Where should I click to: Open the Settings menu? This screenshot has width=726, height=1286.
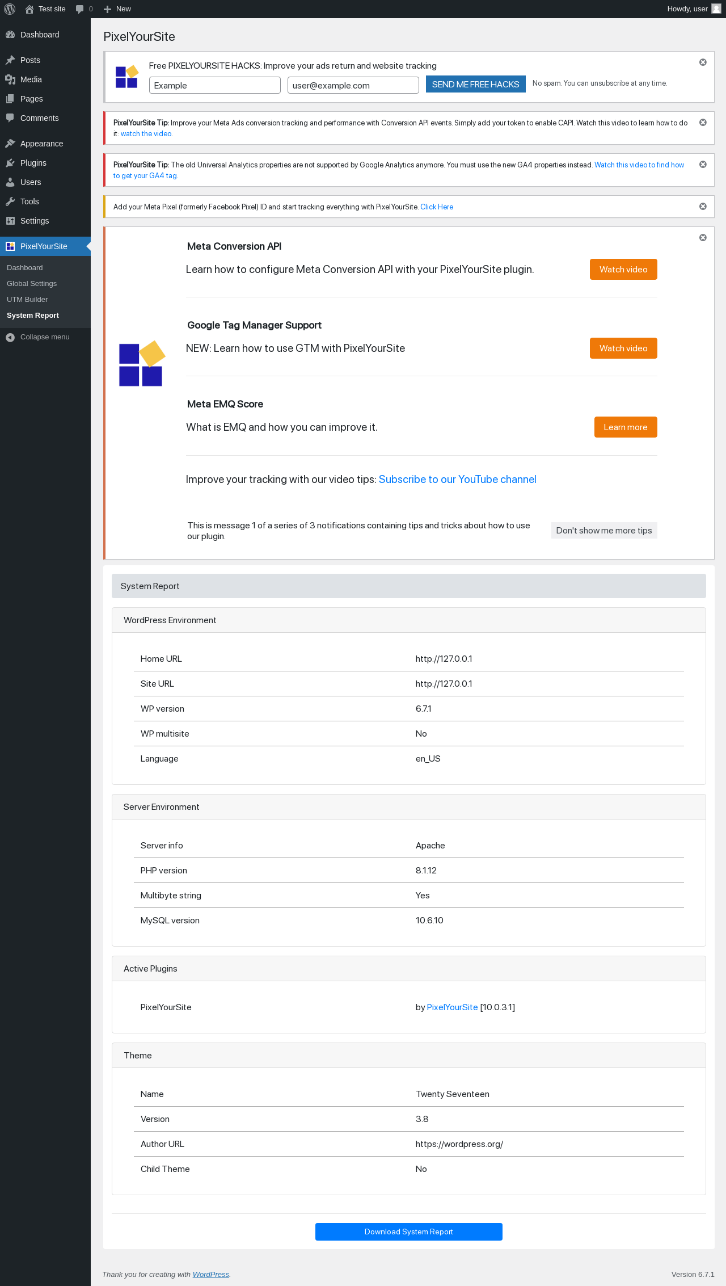pos(45,221)
